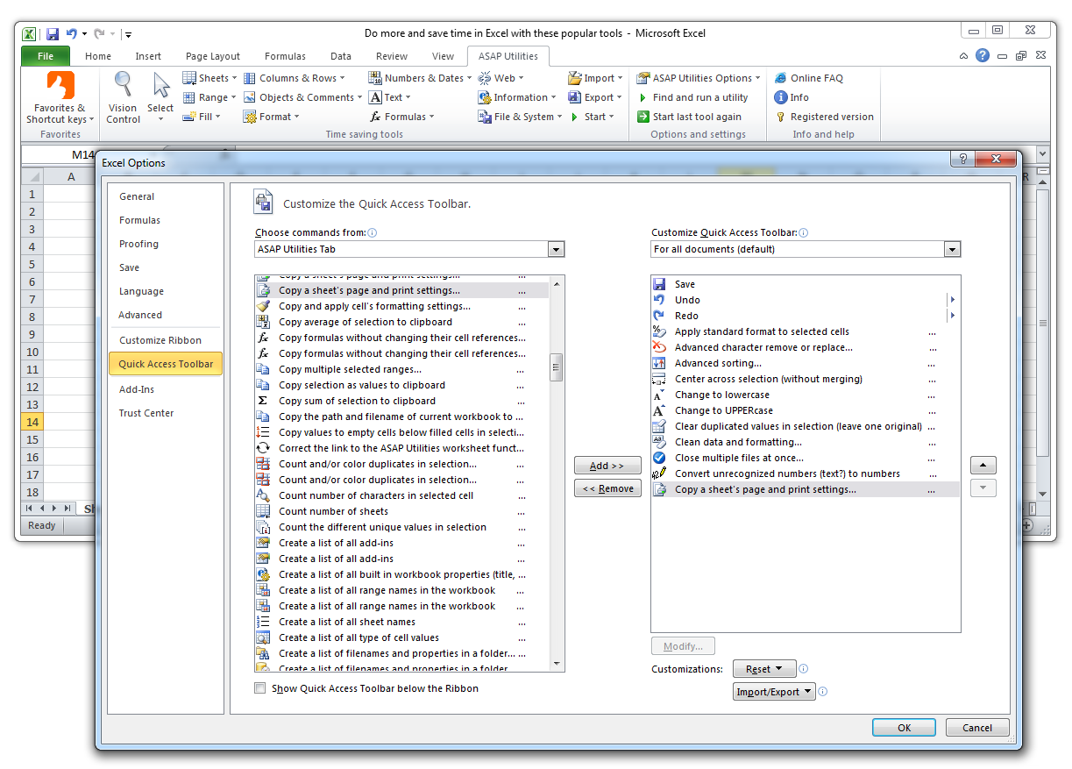Image resolution: width=1072 pixels, height=769 pixels.
Task: Select Customize Ribbon in options sidebar
Action: (160, 340)
